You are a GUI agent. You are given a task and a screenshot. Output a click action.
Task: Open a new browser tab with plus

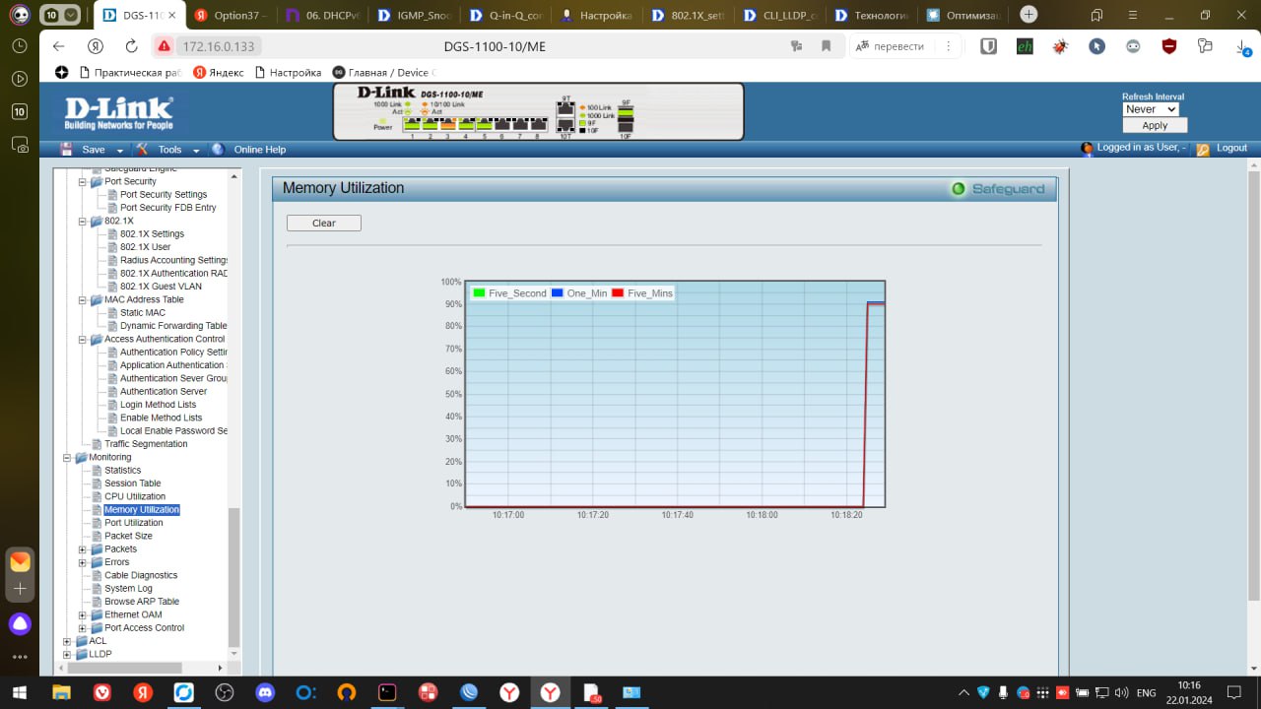(x=1029, y=15)
